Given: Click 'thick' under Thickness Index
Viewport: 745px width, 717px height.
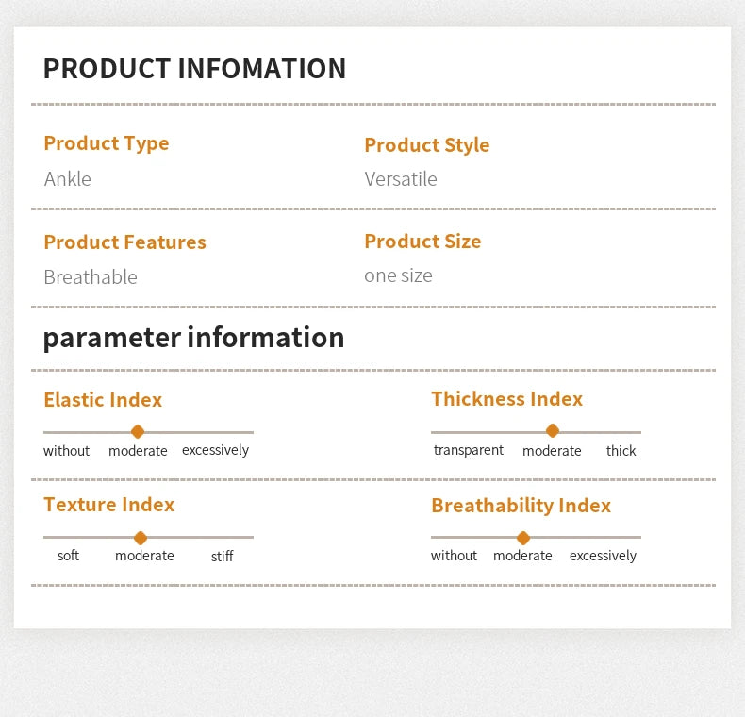Looking at the screenshot, I should point(621,451).
